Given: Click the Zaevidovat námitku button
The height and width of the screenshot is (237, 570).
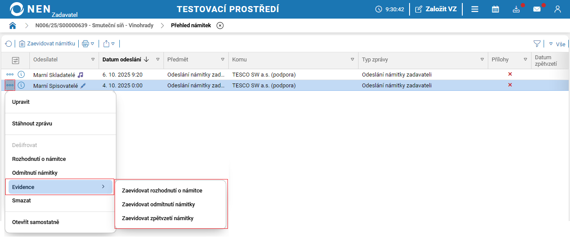Looking at the screenshot, I should pos(47,44).
